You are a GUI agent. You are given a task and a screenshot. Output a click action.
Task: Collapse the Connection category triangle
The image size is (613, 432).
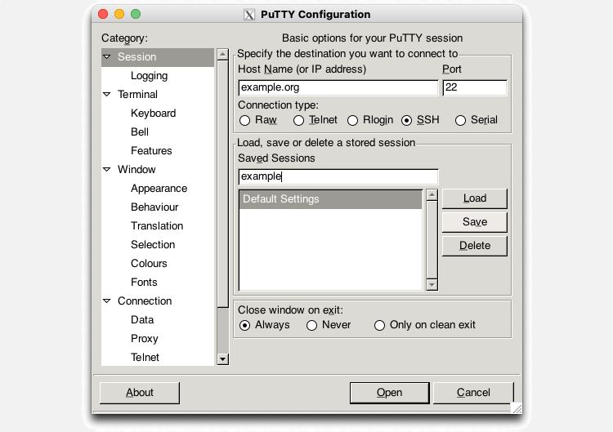pos(107,301)
